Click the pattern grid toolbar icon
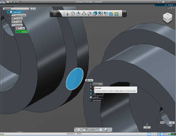Viewport: 176px width, 136px height. [x=100, y=14]
